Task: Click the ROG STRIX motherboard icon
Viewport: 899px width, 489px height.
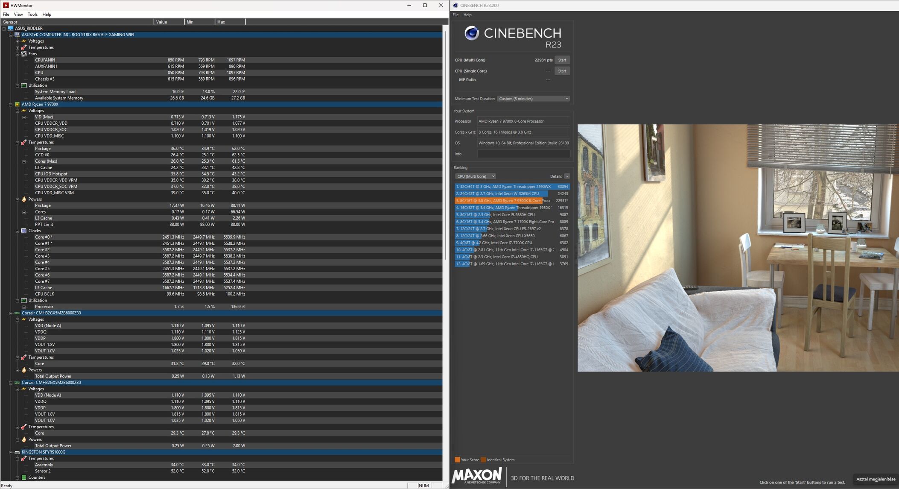Action: [17, 35]
